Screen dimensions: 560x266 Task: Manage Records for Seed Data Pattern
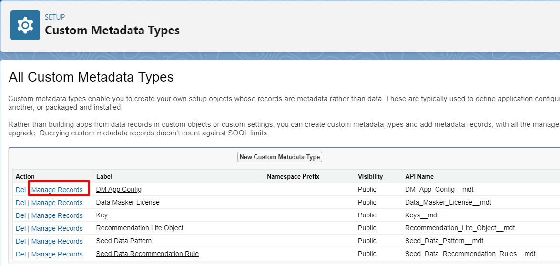57,241
